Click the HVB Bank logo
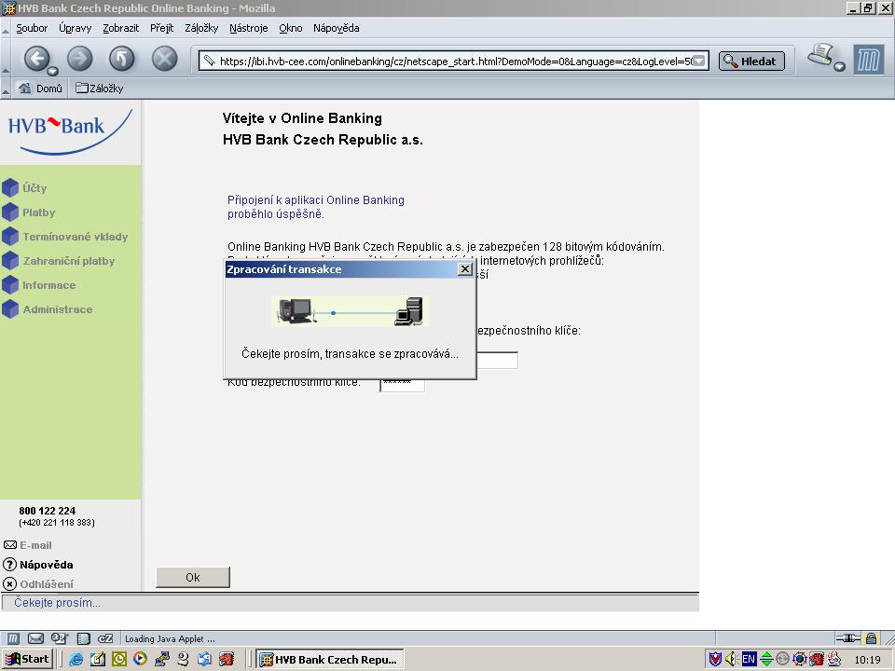This screenshot has width=895, height=671. pos(70,130)
